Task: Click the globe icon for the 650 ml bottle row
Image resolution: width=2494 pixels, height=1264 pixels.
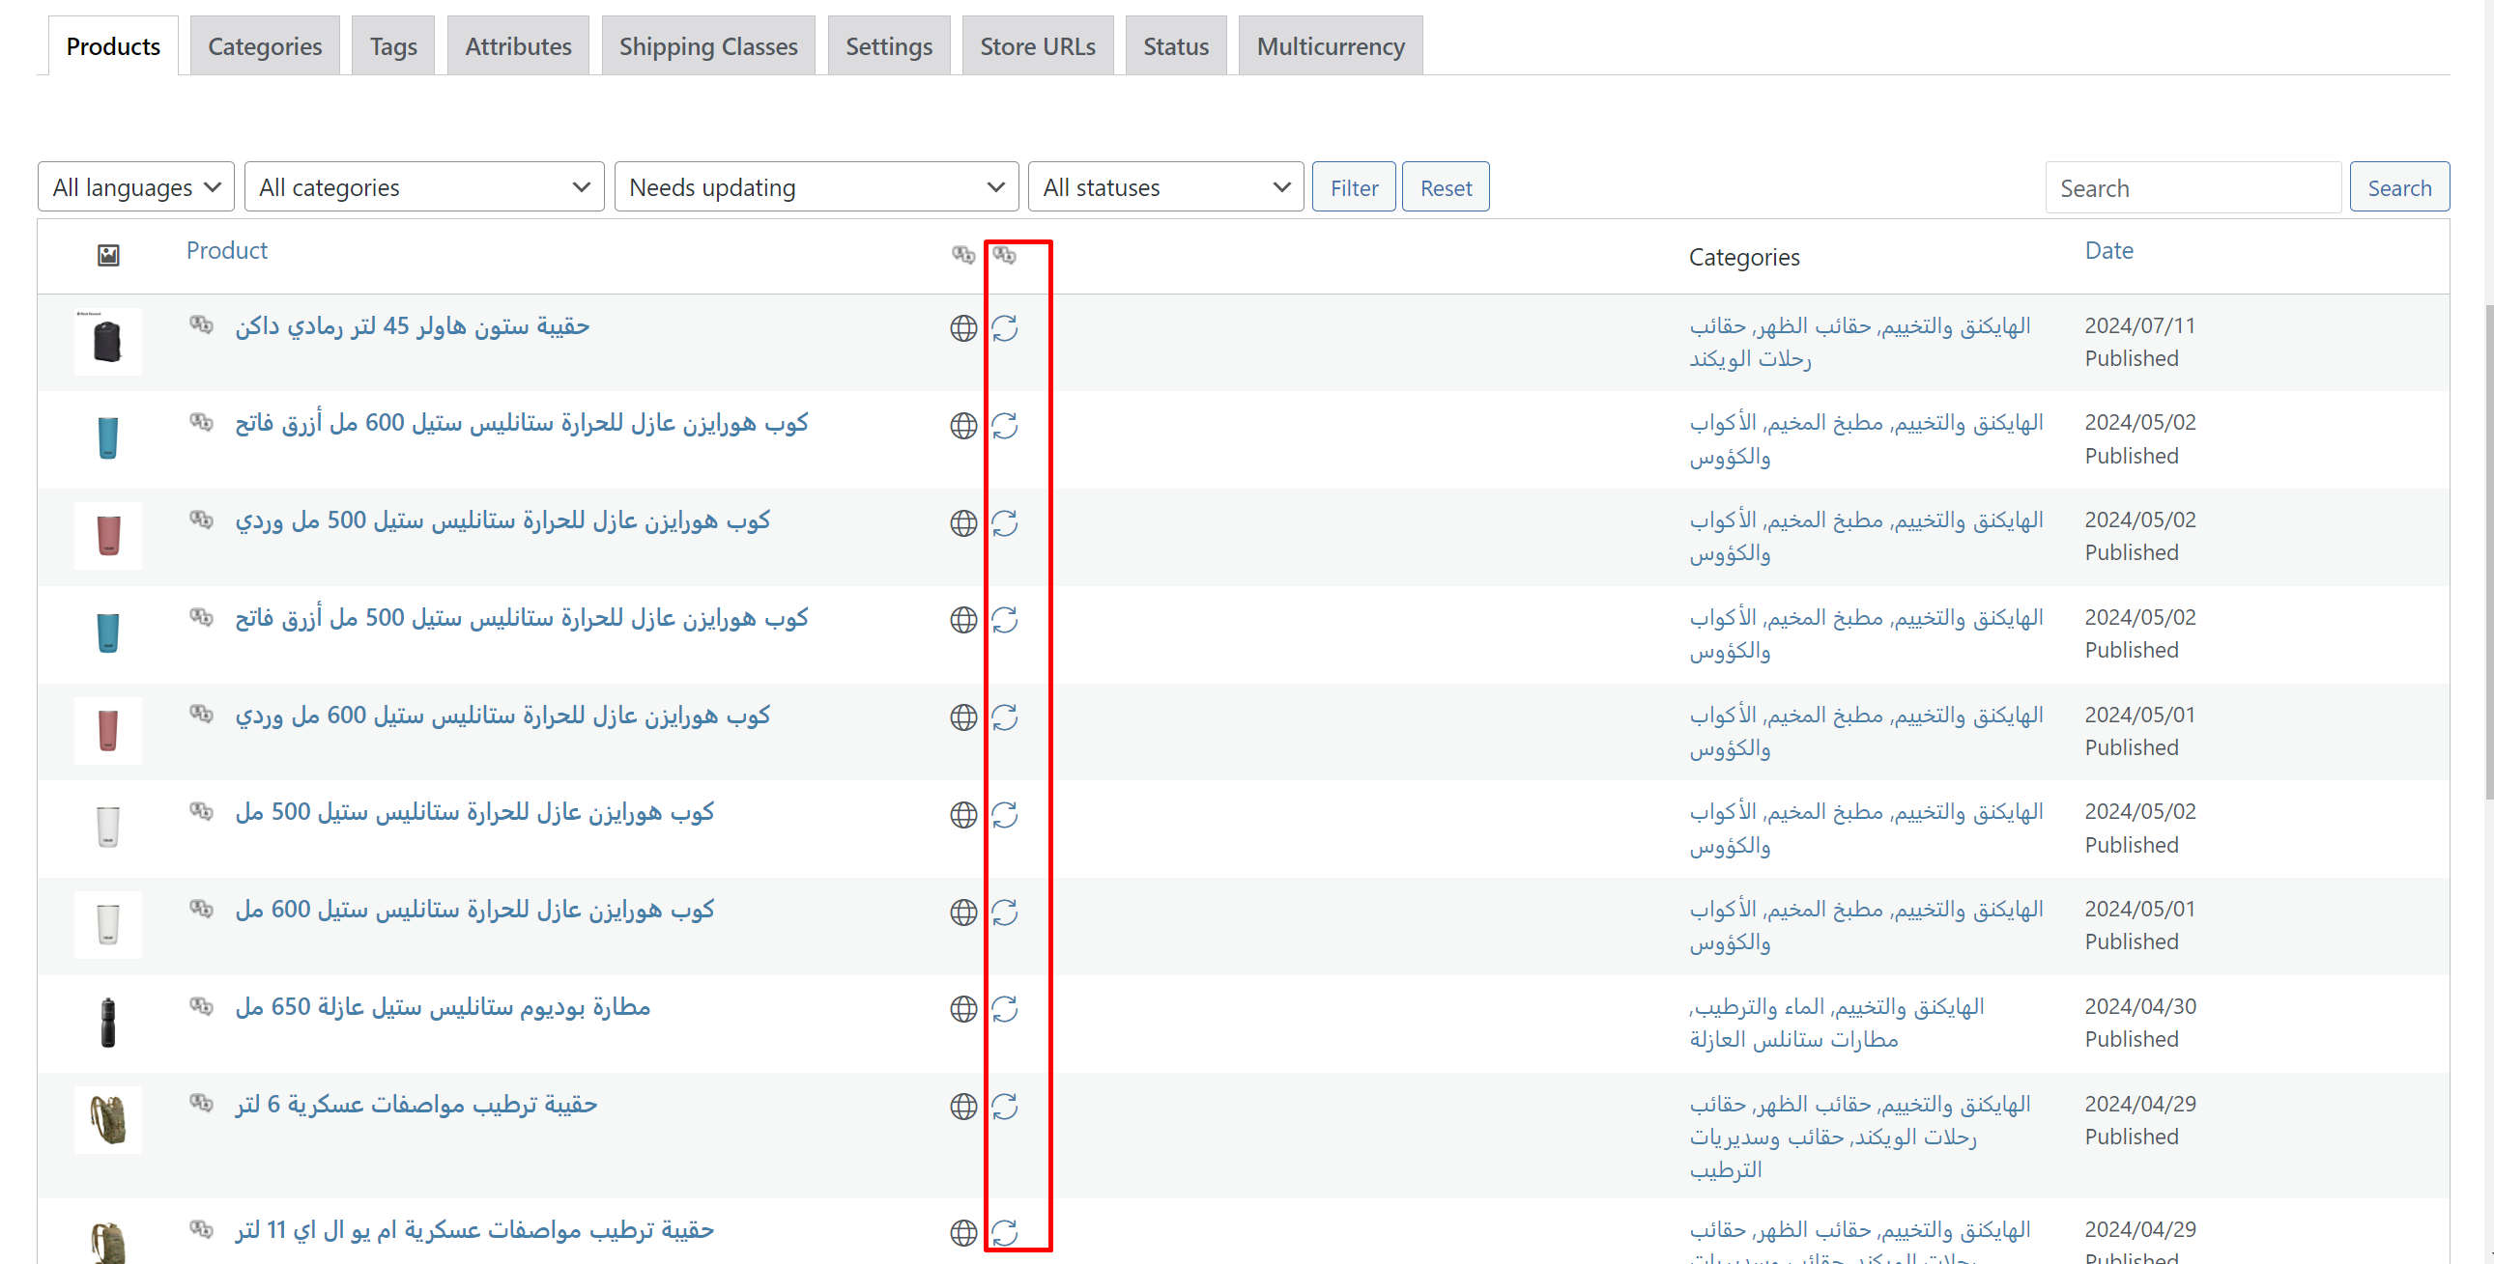Action: (962, 1009)
